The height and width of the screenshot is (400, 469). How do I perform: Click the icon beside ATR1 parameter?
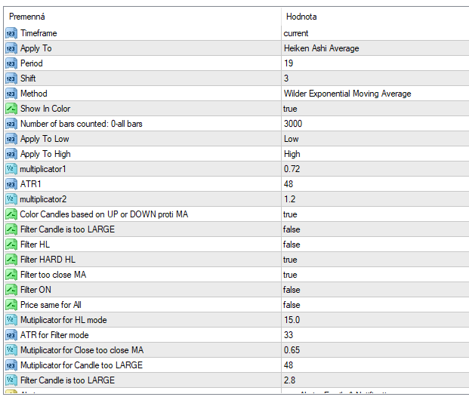(x=11, y=184)
